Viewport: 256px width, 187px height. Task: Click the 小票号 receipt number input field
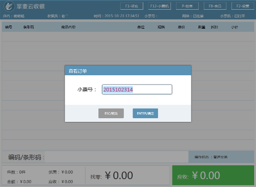(x=137, y=90)
